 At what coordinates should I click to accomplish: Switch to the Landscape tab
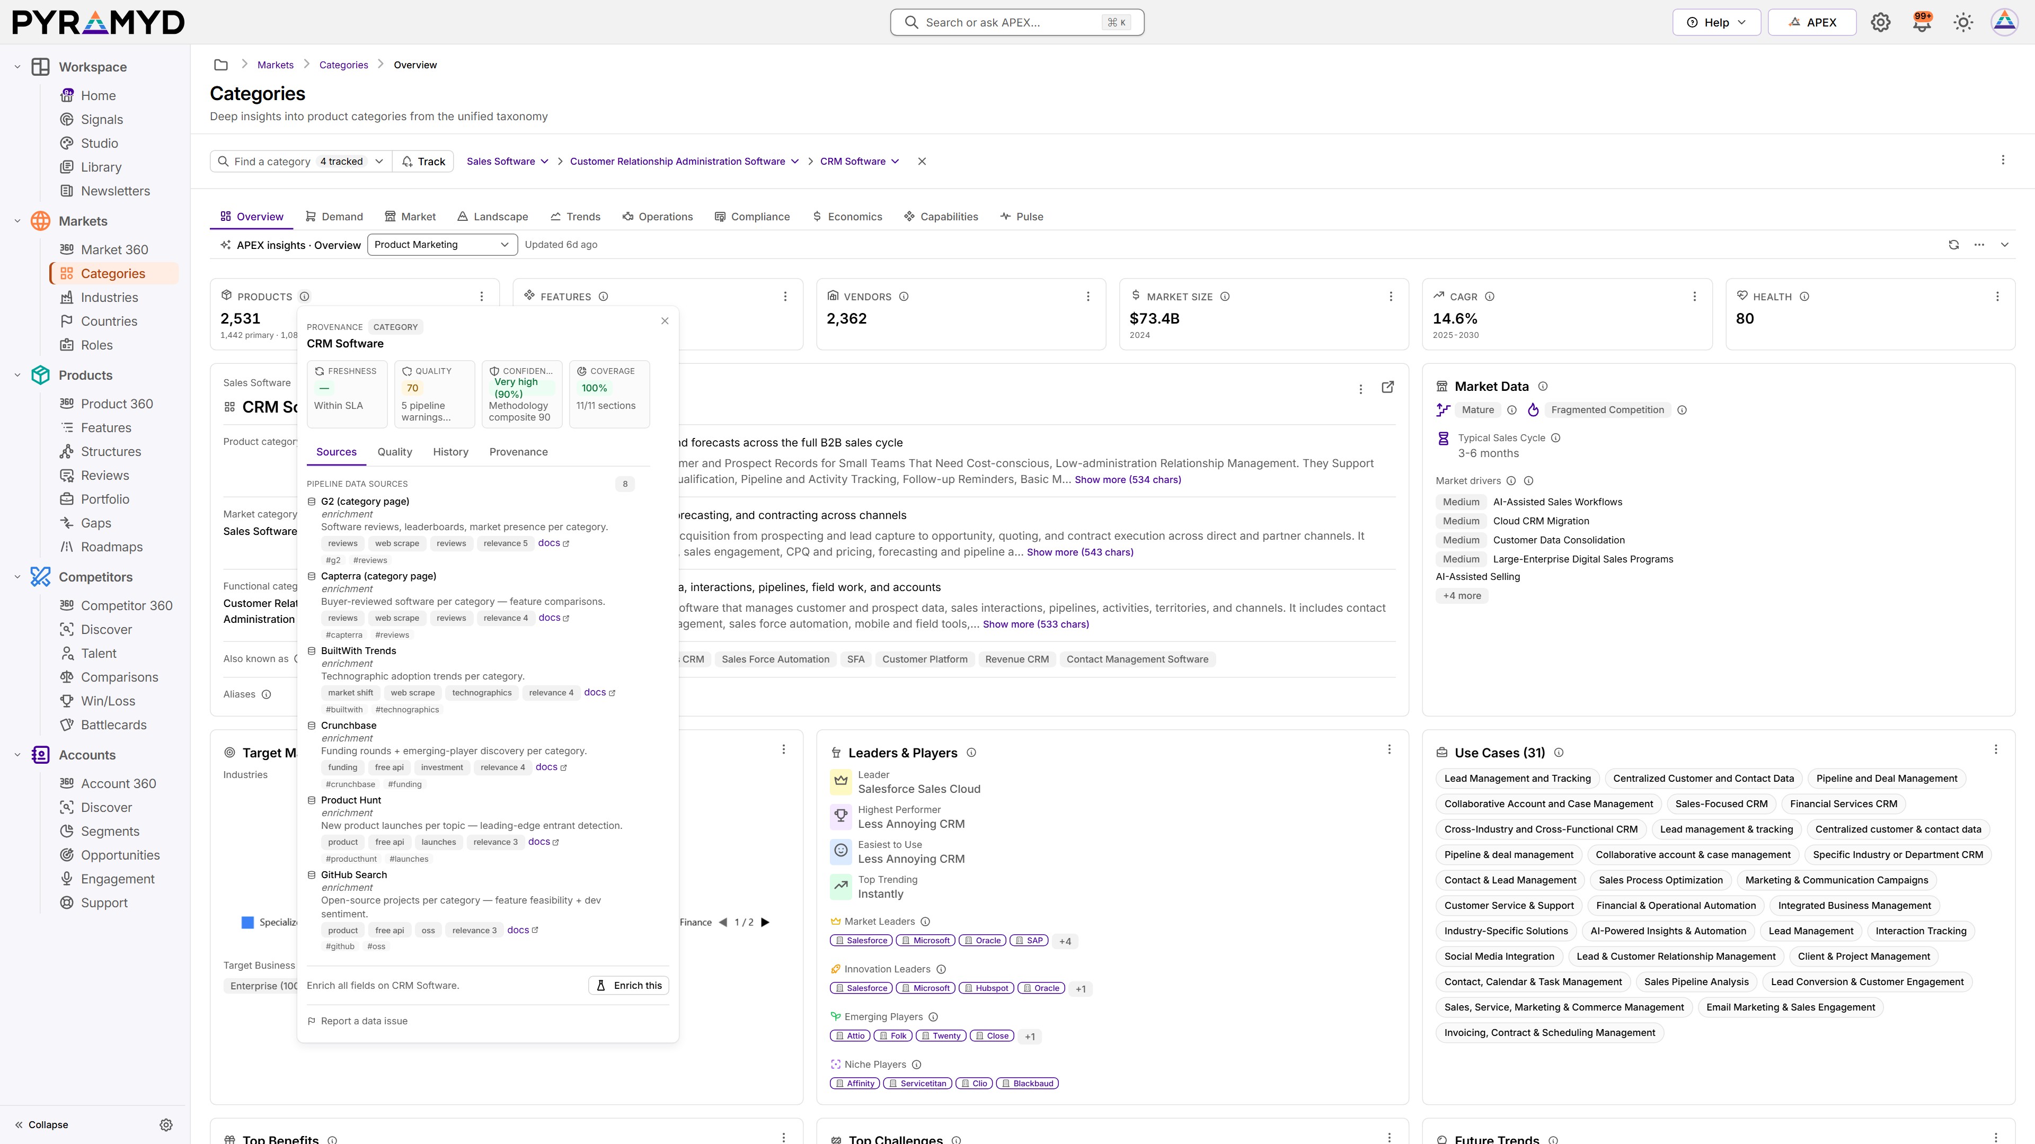(492, 216)
